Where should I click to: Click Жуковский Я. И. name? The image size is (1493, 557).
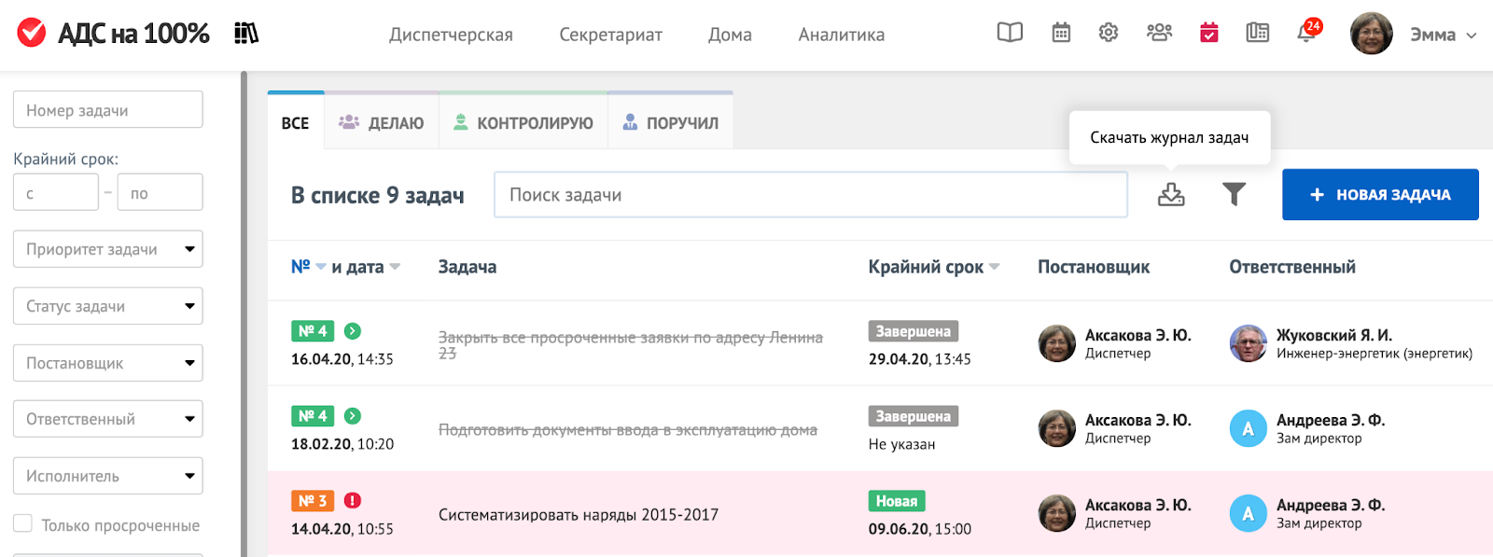coord(1334,335)
